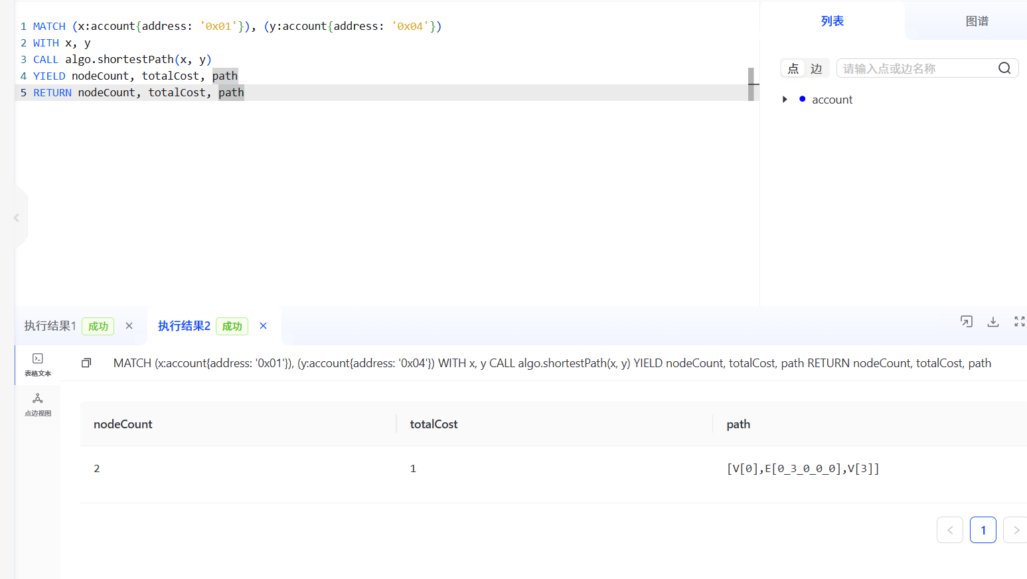
Task: Open the 执行结果1 tab
Action: click(x=50, y=326)
